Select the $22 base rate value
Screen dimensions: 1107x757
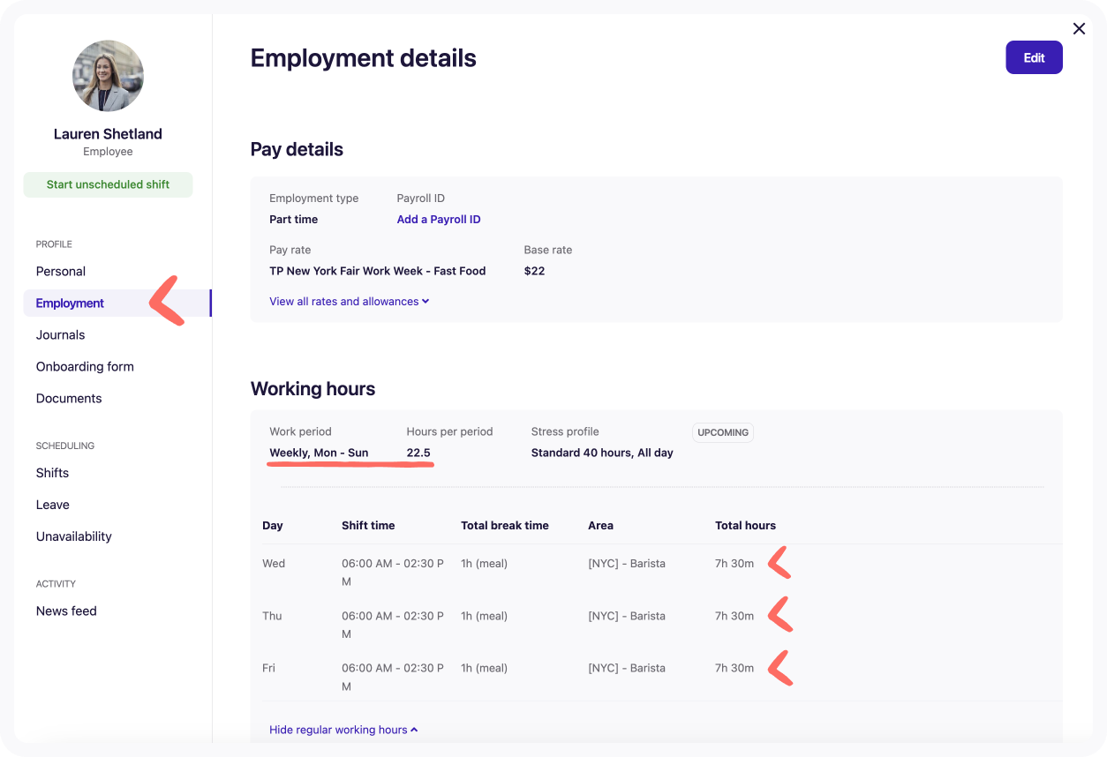pos(534,271)
